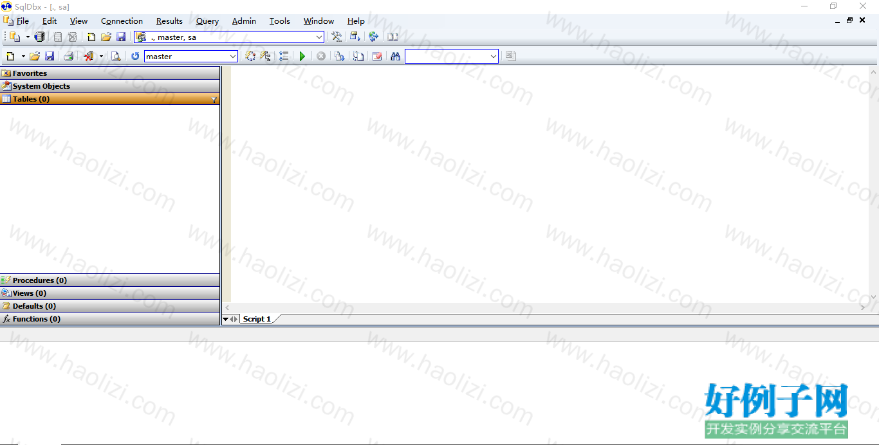Click the binoculars find icon
Image resolution: width=879 pixels, height=445 pixels.
click(x=396, y=57)
